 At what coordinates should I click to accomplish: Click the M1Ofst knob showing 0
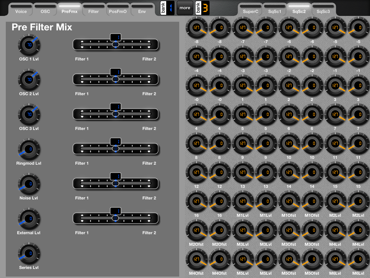(312, 201)
